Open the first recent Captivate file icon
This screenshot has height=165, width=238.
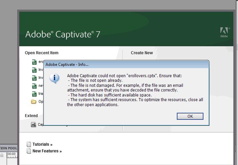click(34, 62)
